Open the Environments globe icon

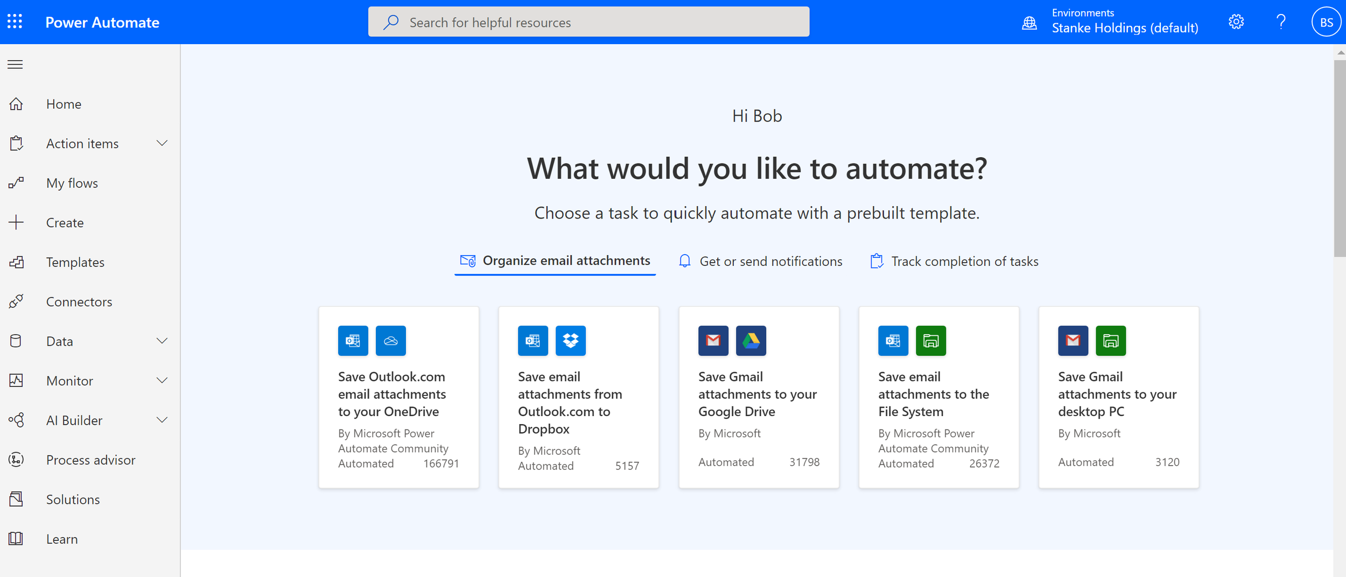(x=1029, y=22)
